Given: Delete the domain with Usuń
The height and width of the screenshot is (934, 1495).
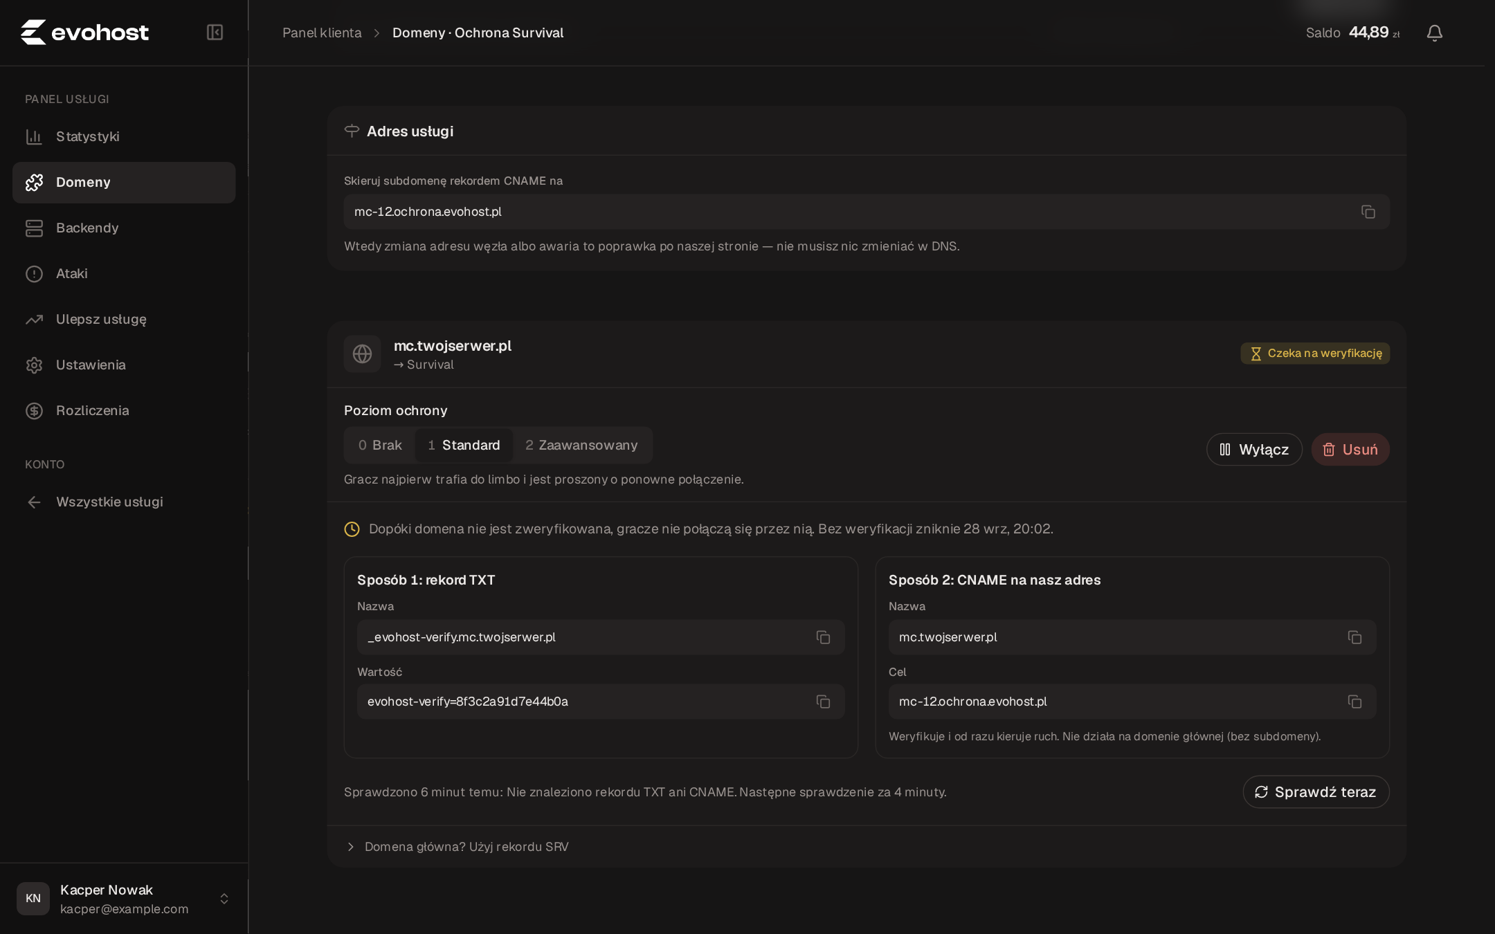Looking at the screenshot, I should tap(1350, 450).
